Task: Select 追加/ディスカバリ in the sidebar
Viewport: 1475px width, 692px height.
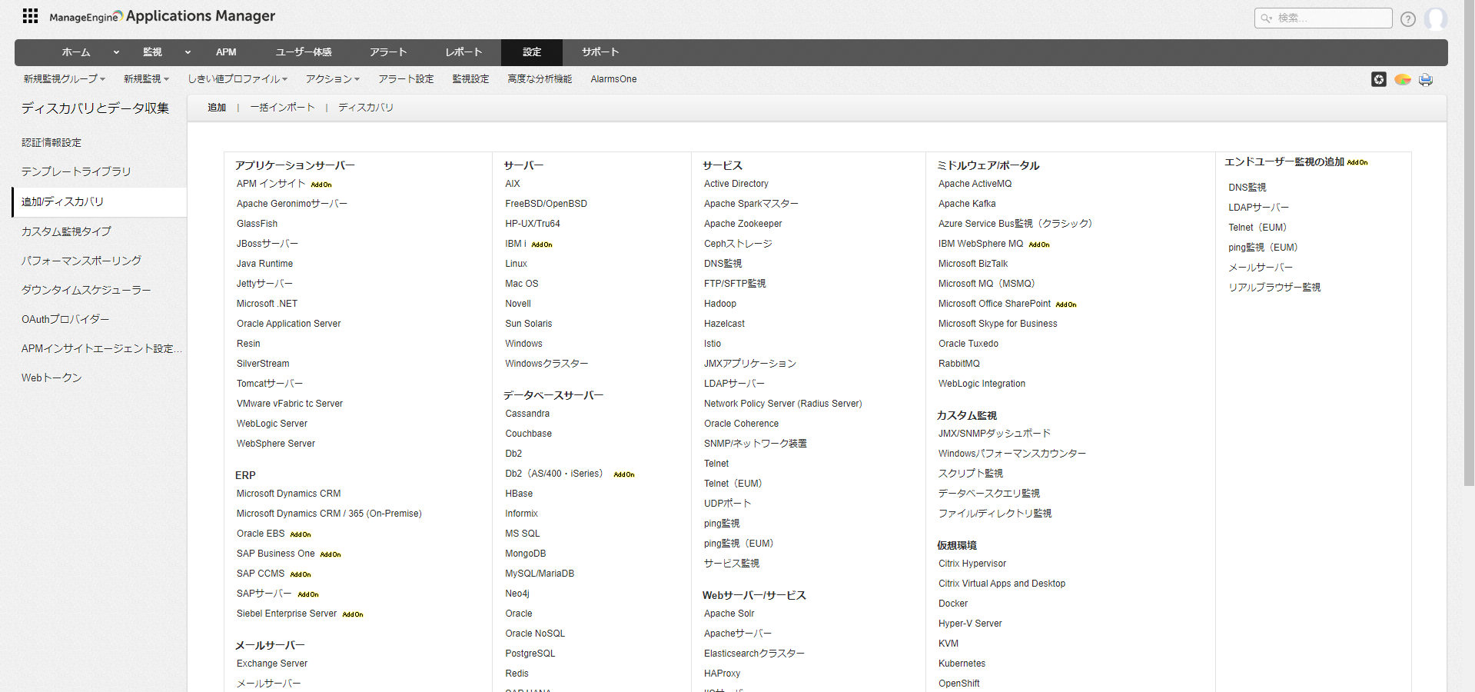Action: click(x=99, y=201)
